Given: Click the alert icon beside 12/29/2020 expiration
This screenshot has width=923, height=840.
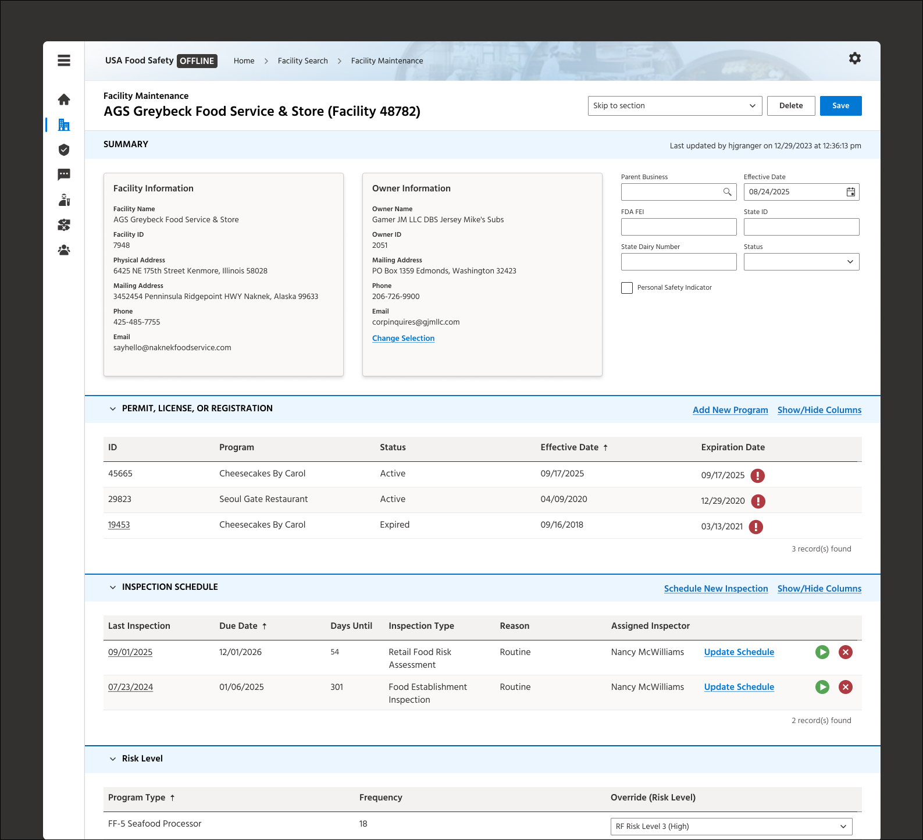Looking at the screenshot, I should pyautogui.click(x=758, y=501).
